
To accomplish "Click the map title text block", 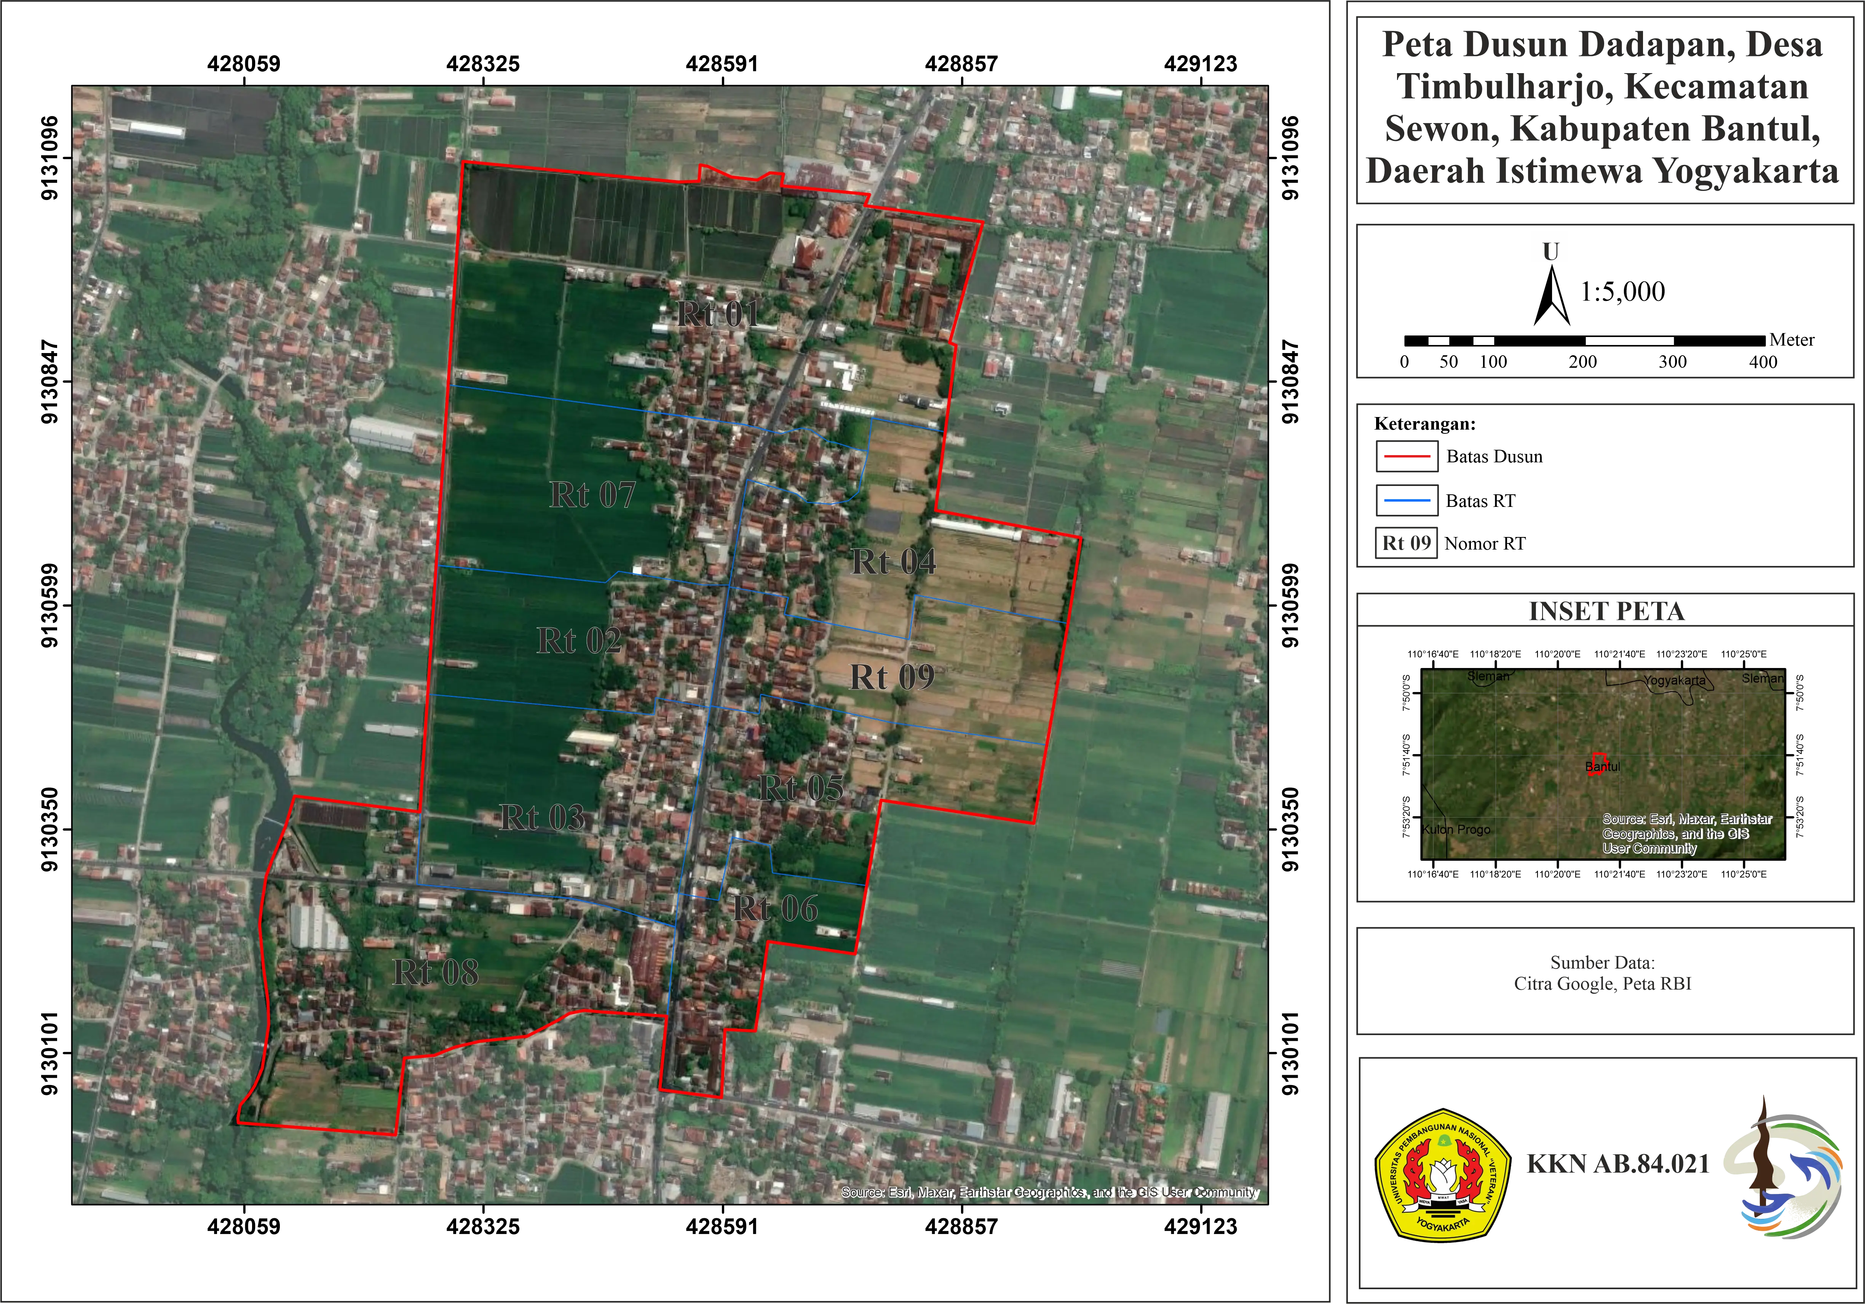I will [x=1603, y=108].
